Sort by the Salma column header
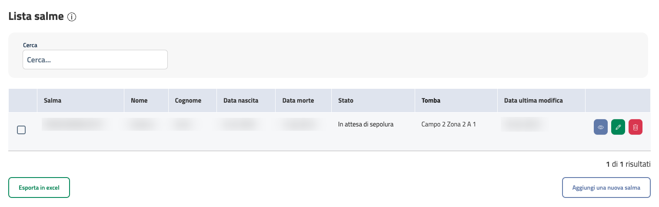 pyautogui.click(x=53, y=100)
